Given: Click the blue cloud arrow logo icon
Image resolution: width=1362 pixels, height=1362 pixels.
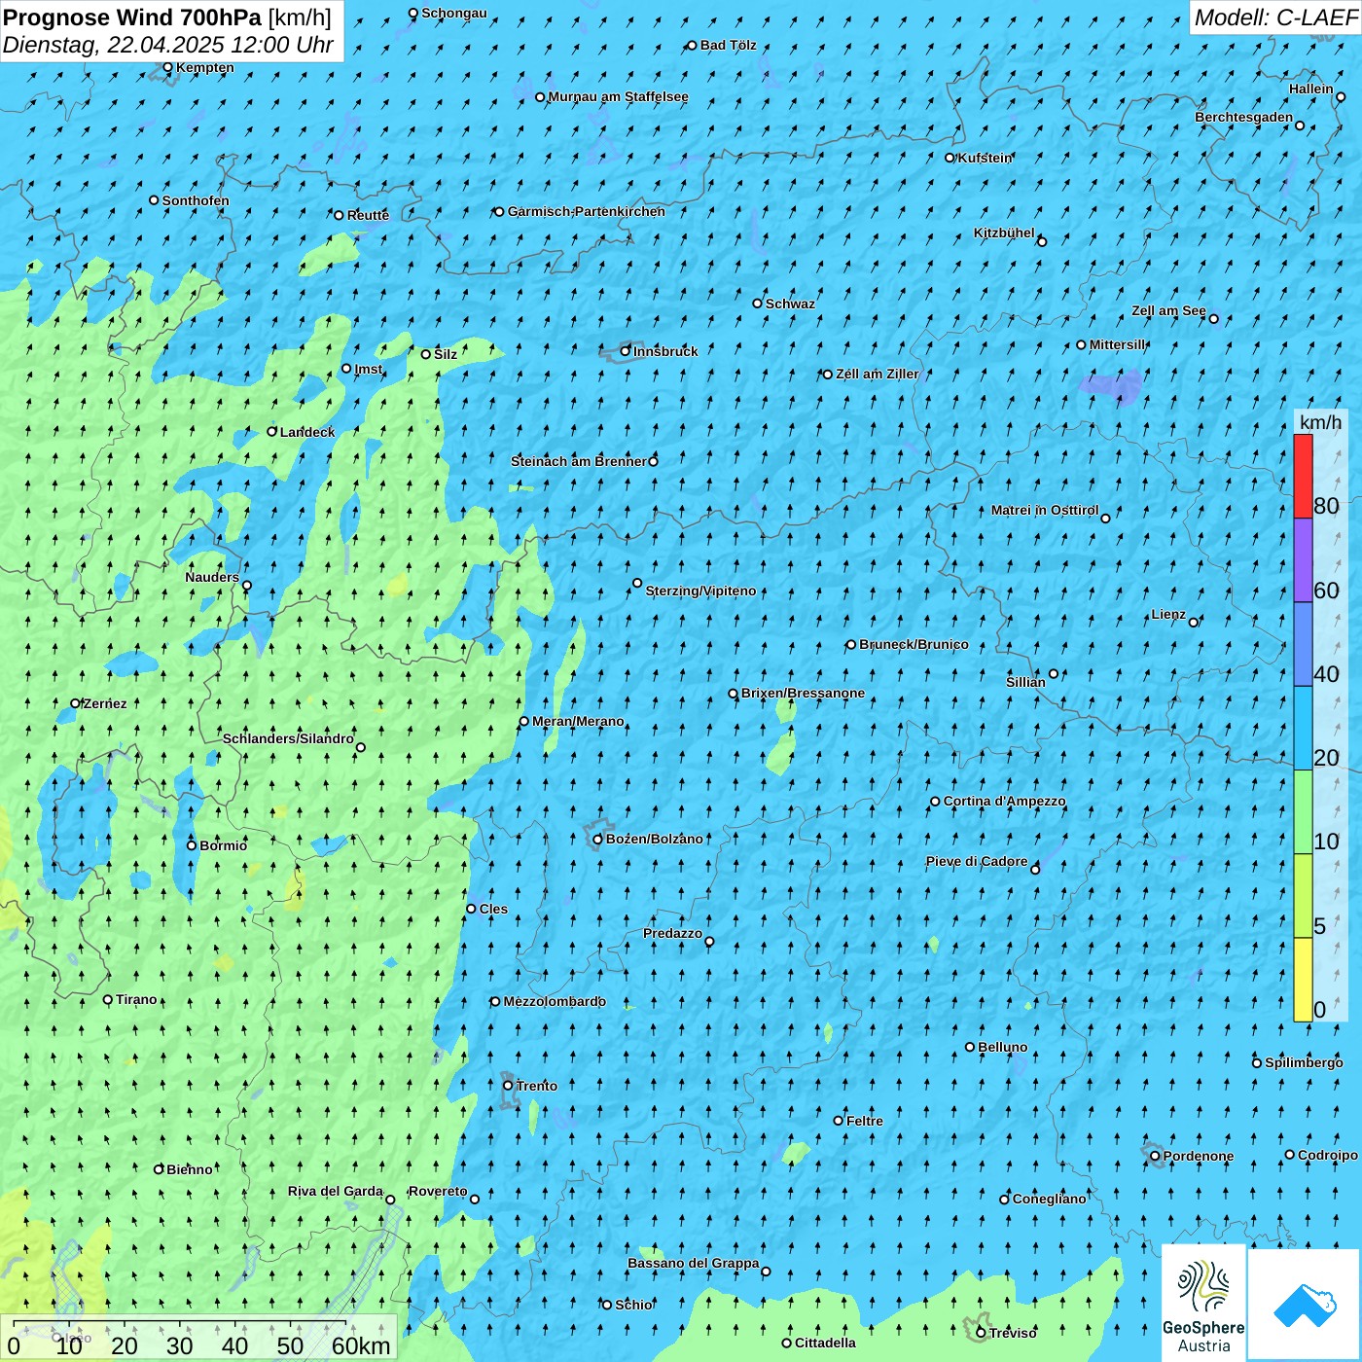Looking at the screenshot, I should click(x=1305, y=1306).
